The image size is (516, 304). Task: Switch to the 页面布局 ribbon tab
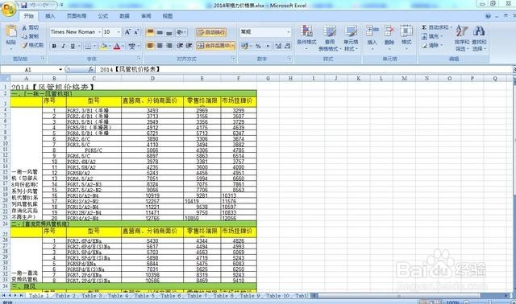(77, 16)
